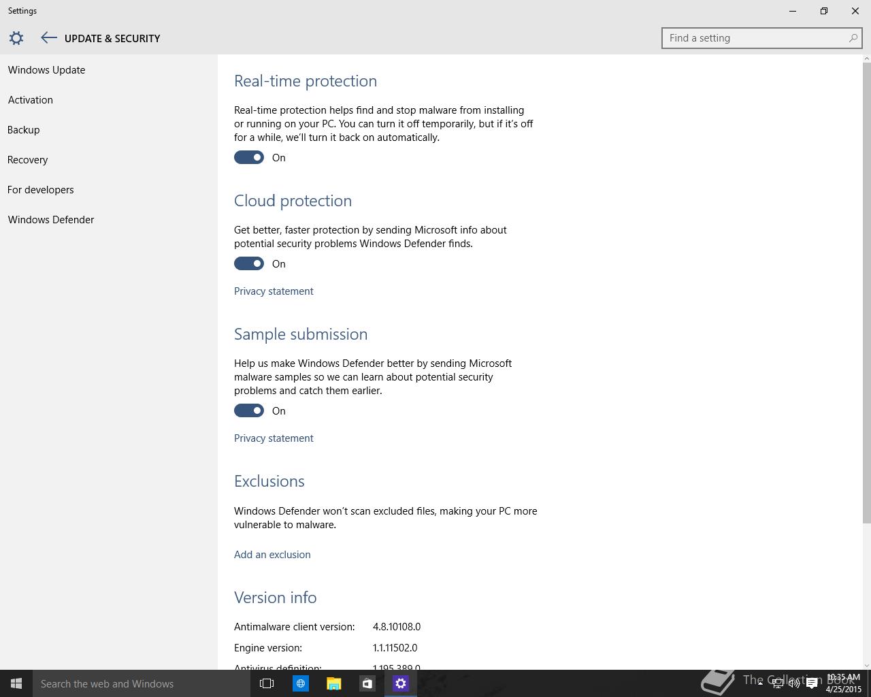Click the Settings app icon in taskbar
This screenshot has height=697, width=871.
pos(400,683)
